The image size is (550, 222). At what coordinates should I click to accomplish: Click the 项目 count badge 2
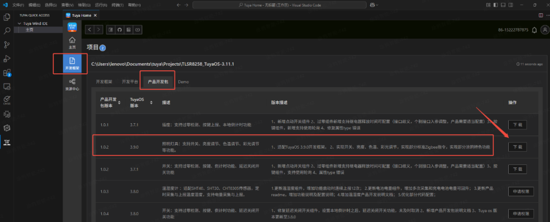click(102, 48)
